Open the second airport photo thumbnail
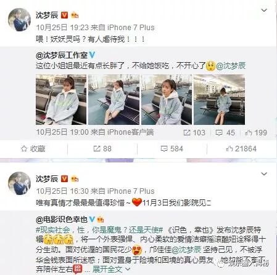The width and height of the screenshot is (277, 275). pyautogui.click(x=114, y=100)
